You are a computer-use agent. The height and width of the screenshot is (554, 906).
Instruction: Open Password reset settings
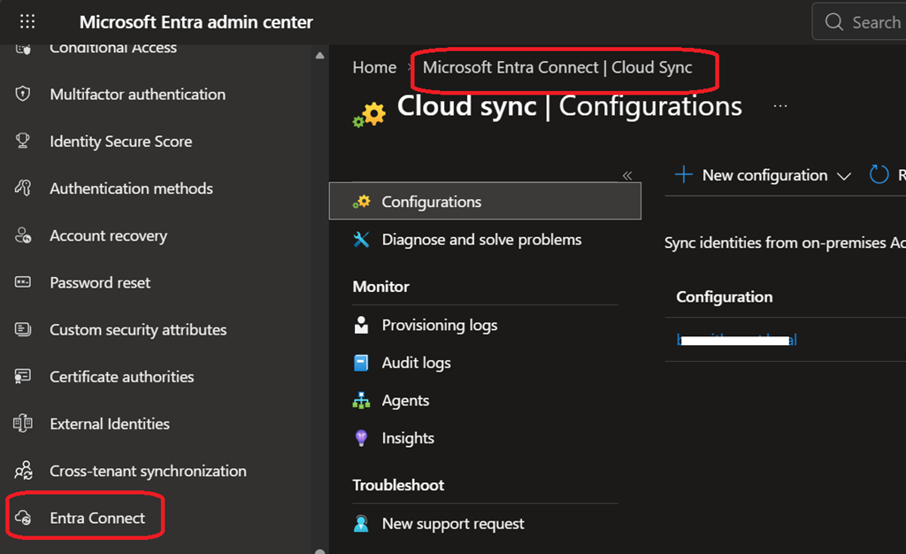[x=100, y=282]
